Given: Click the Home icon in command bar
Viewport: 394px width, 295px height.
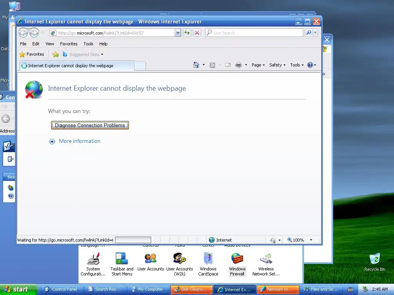Looking at the screenshot, I should pyautogui.click(x=196, y=65).
